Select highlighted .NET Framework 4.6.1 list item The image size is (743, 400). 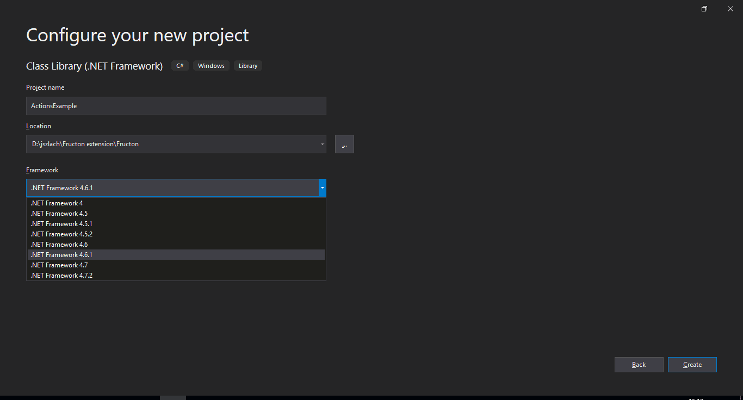point(176,255)
